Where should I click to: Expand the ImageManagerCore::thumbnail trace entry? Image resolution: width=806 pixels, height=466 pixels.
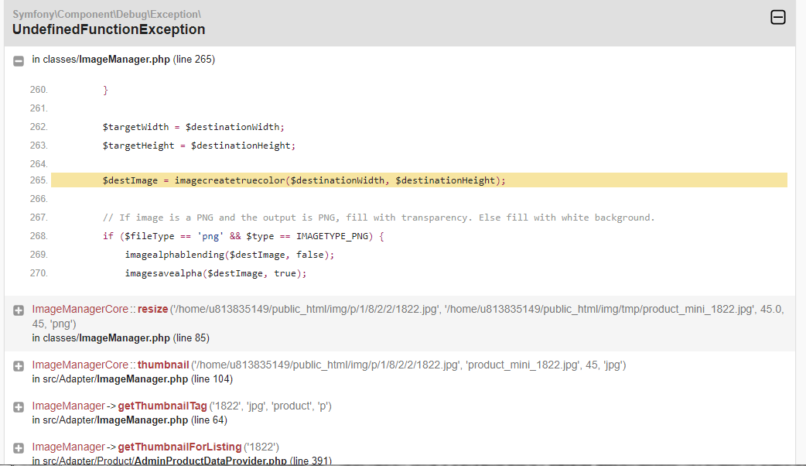pyautogui.click(x=19, y=365)
